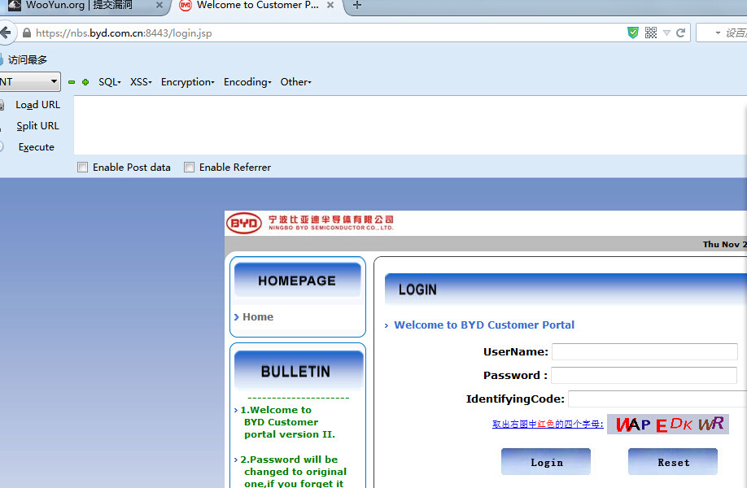Open the QR code icon in address bar
Viewport: 747px width, 488px height.
pos(651,33)
